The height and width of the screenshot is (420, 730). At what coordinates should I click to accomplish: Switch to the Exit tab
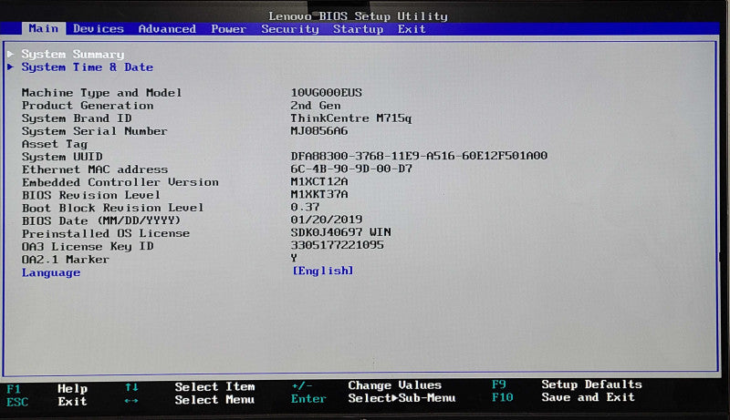pyautogui.click(x=412, y=29)
